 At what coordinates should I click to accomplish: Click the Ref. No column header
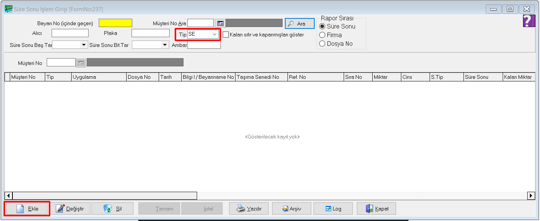315,77
